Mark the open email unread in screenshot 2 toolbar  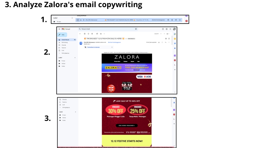pyautogui.click(x=97, y=34)
